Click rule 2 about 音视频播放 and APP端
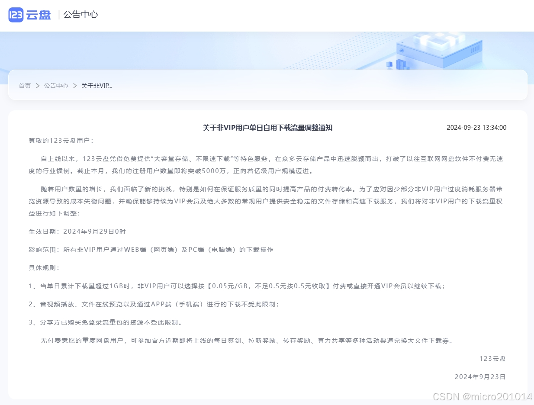 154,304
